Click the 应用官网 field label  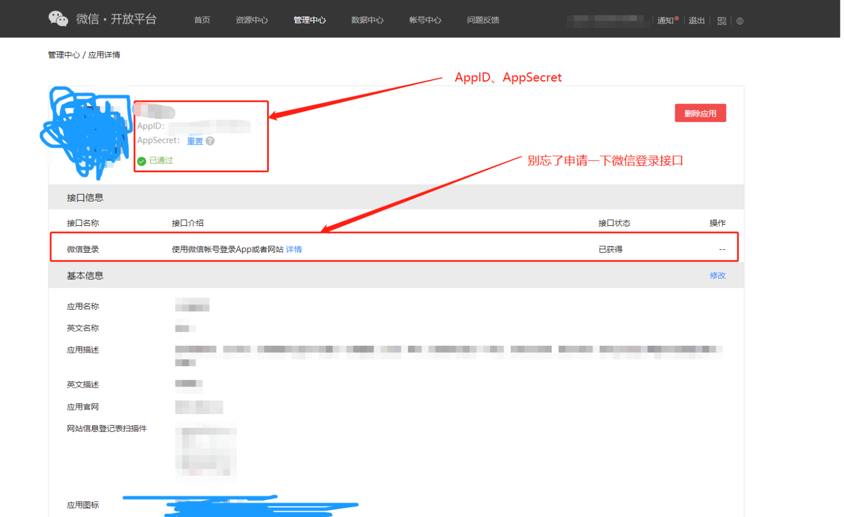click(x=83, y=407)
